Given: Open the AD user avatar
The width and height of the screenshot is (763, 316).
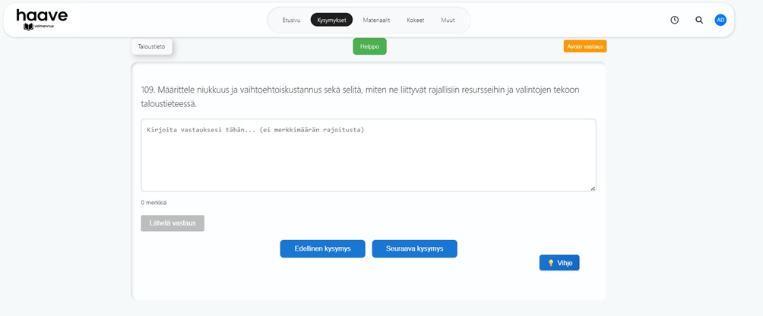Looking at the screenshot, I should click(x=720, y=20).
